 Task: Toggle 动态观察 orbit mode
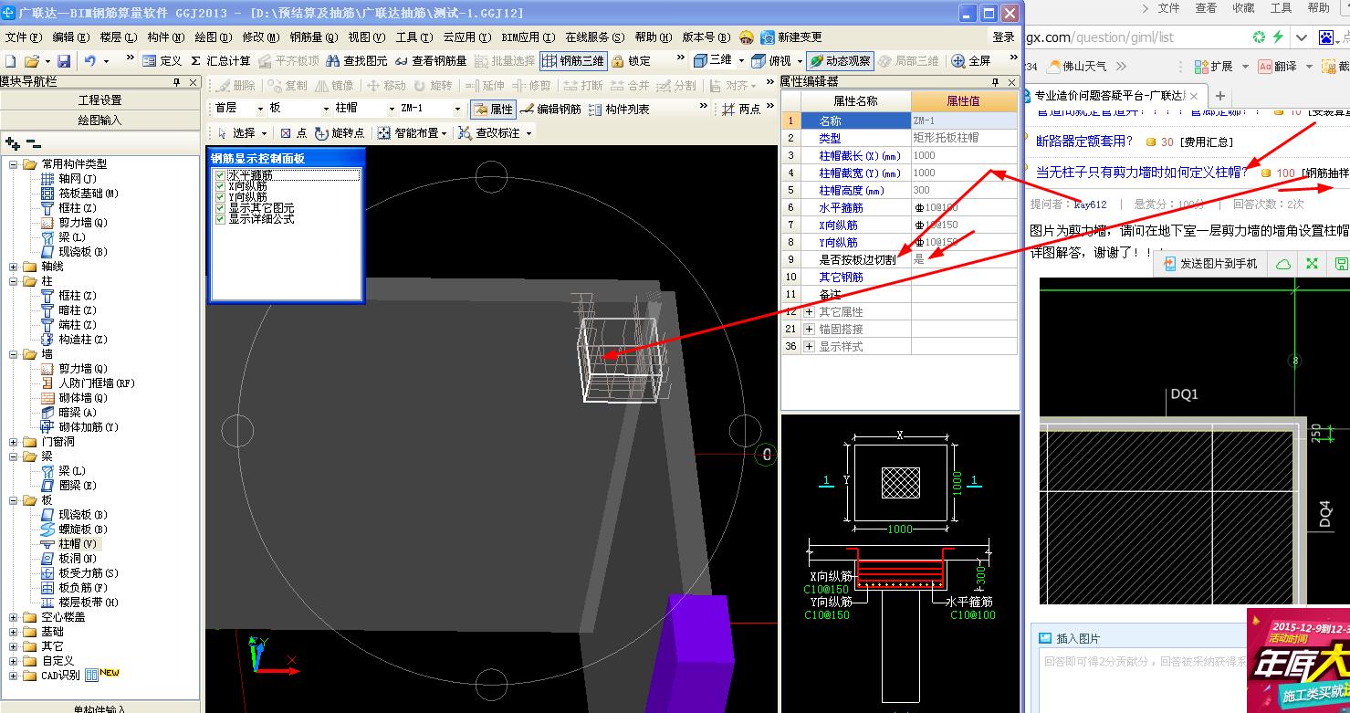(840, 61)
